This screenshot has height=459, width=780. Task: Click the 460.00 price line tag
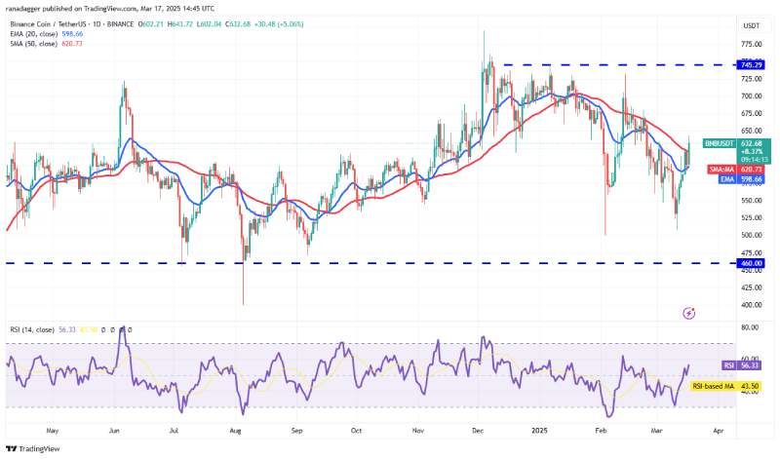(x=751, y=263)
